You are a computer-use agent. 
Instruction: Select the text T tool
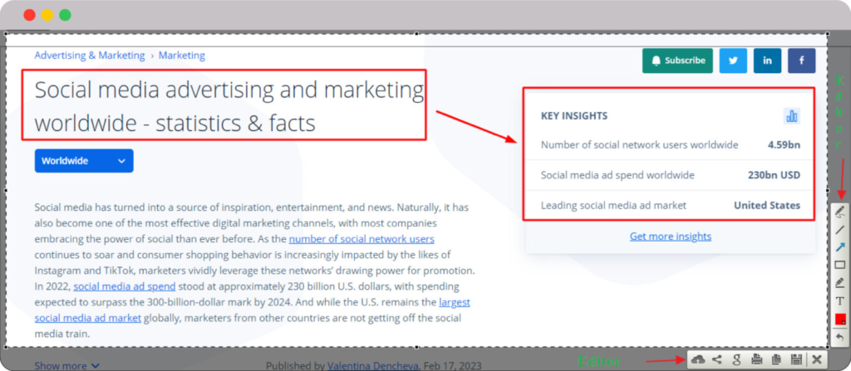839,300
